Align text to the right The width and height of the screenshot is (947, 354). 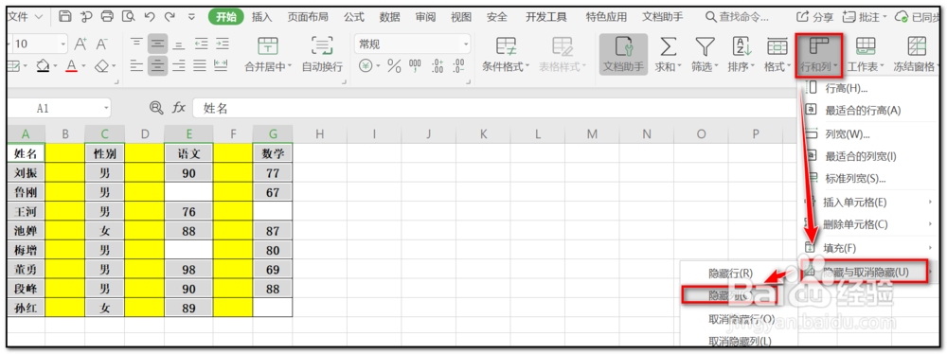pos(179,66)
